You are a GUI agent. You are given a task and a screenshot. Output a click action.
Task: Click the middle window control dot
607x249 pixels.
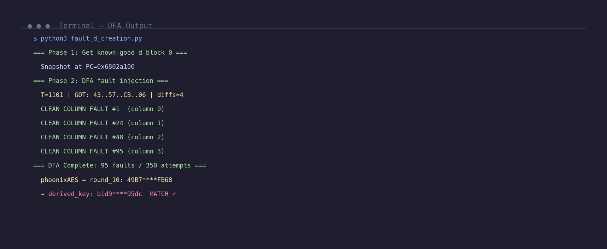tap(39, 26)
